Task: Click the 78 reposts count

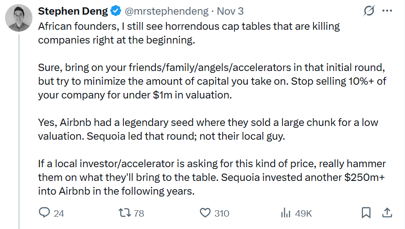Action: [x=139, y=213]
